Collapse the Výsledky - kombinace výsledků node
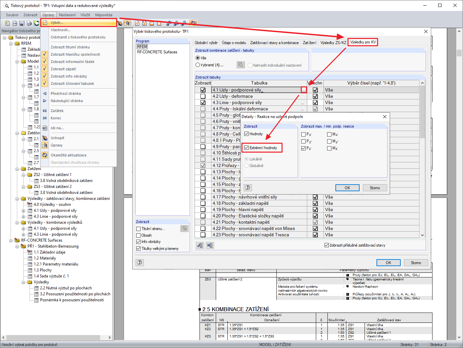The image size is (463, 348). pyautogui.click(x=17, y=222)
